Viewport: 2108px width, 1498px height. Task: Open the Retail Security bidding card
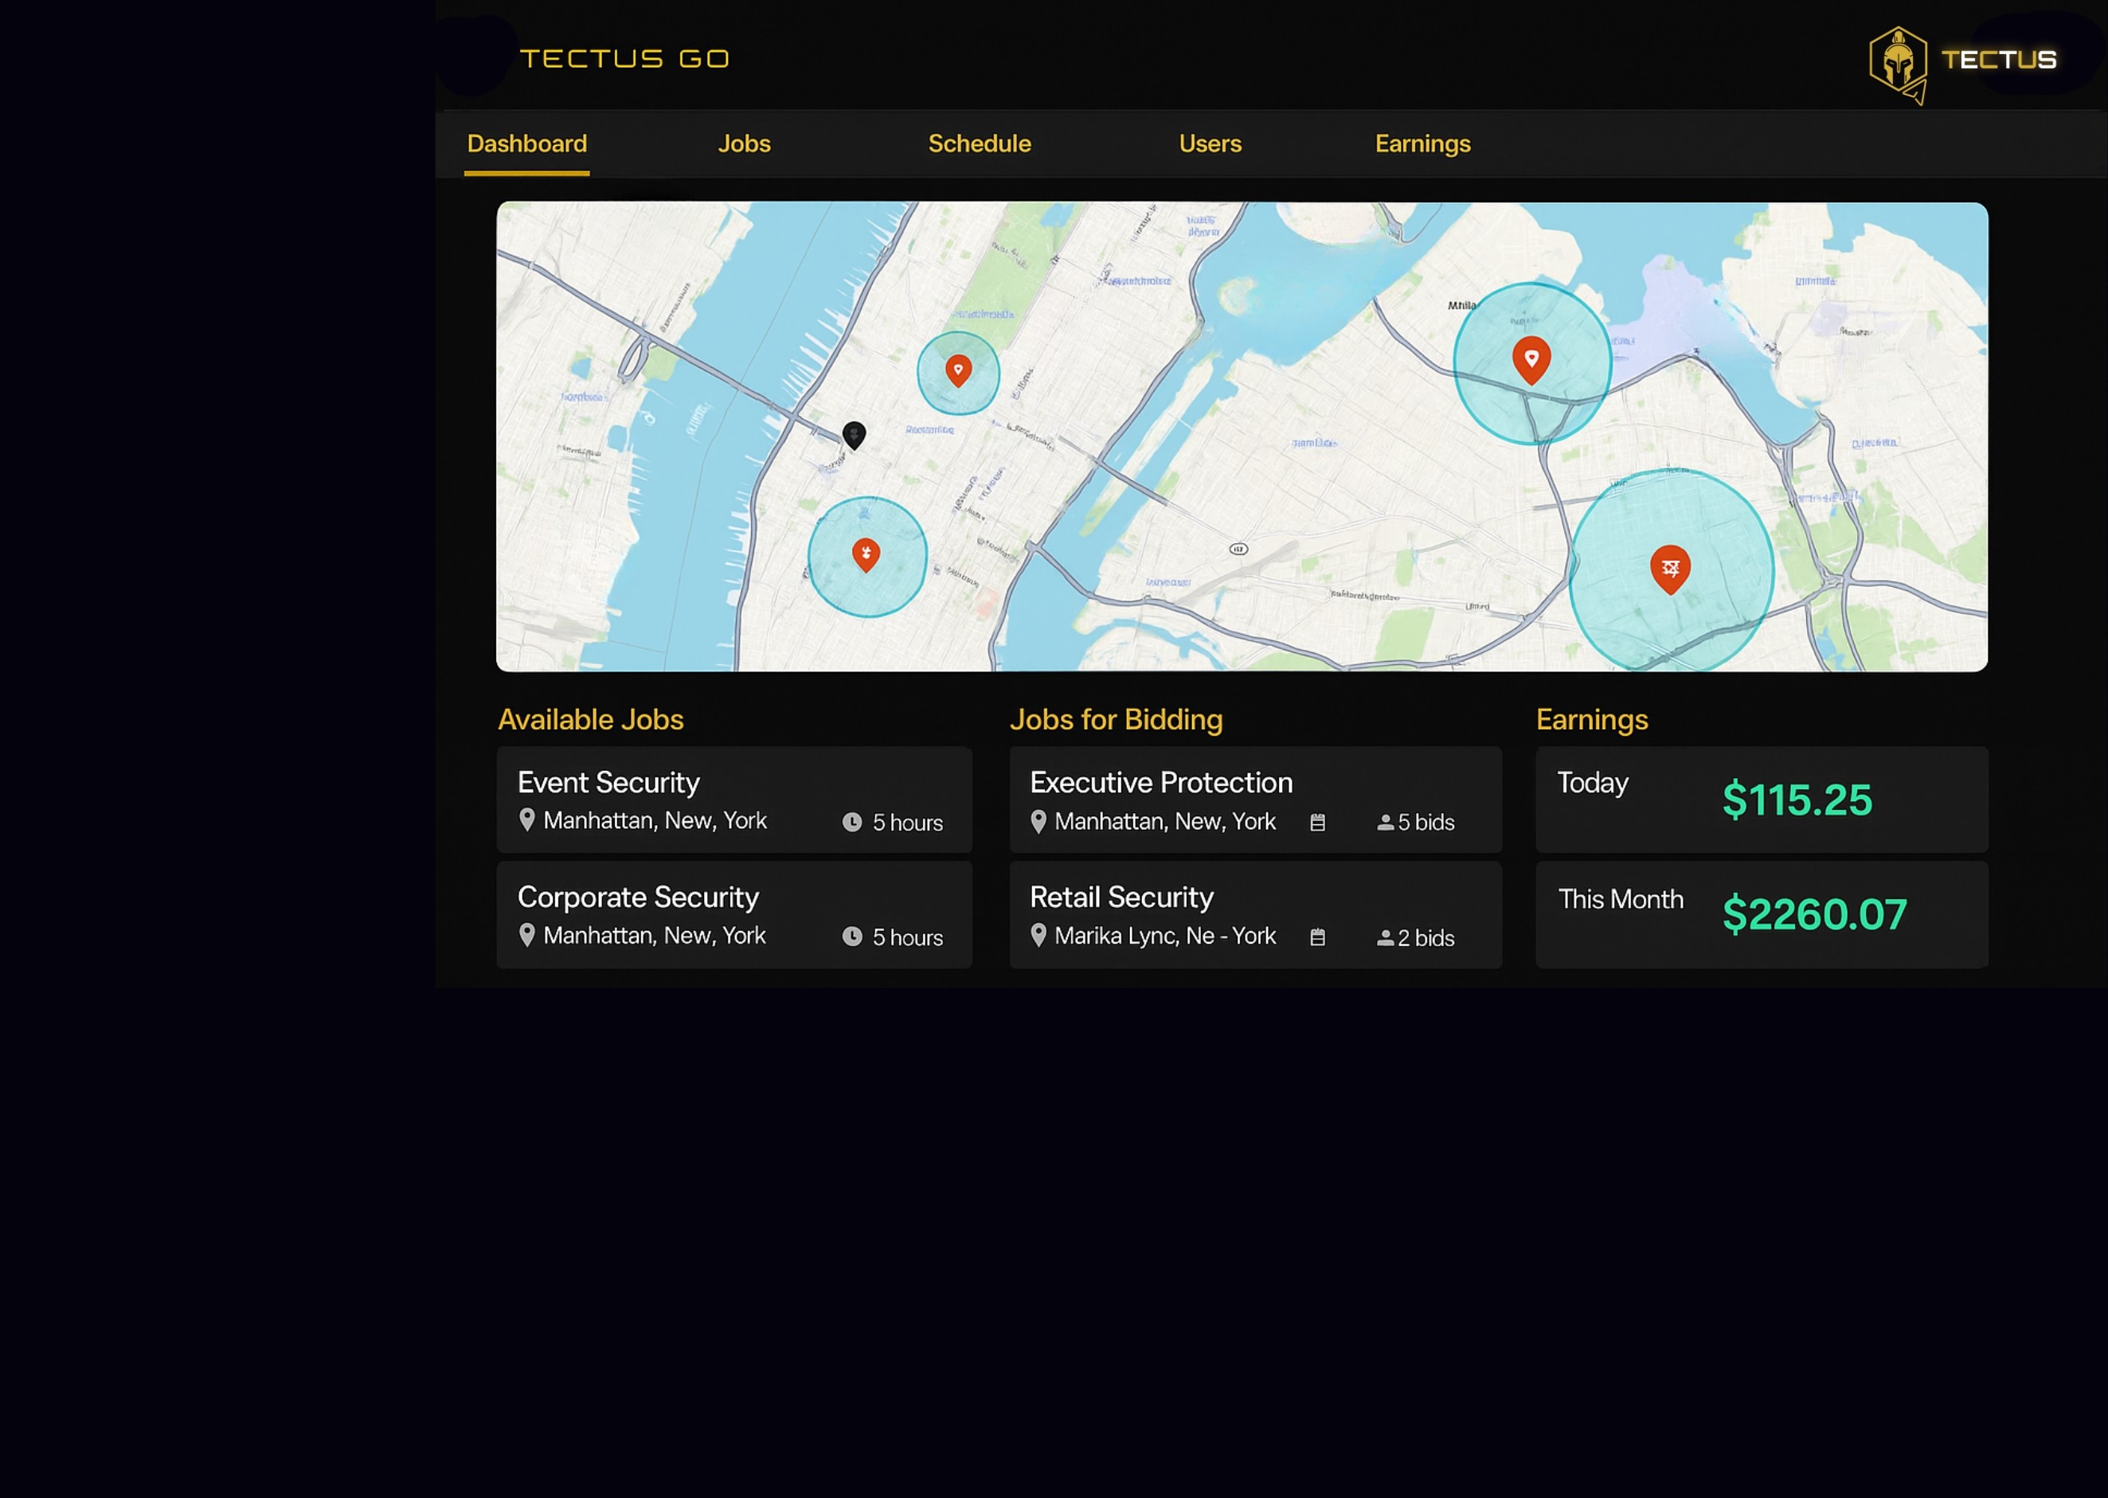click(1254, 914)
